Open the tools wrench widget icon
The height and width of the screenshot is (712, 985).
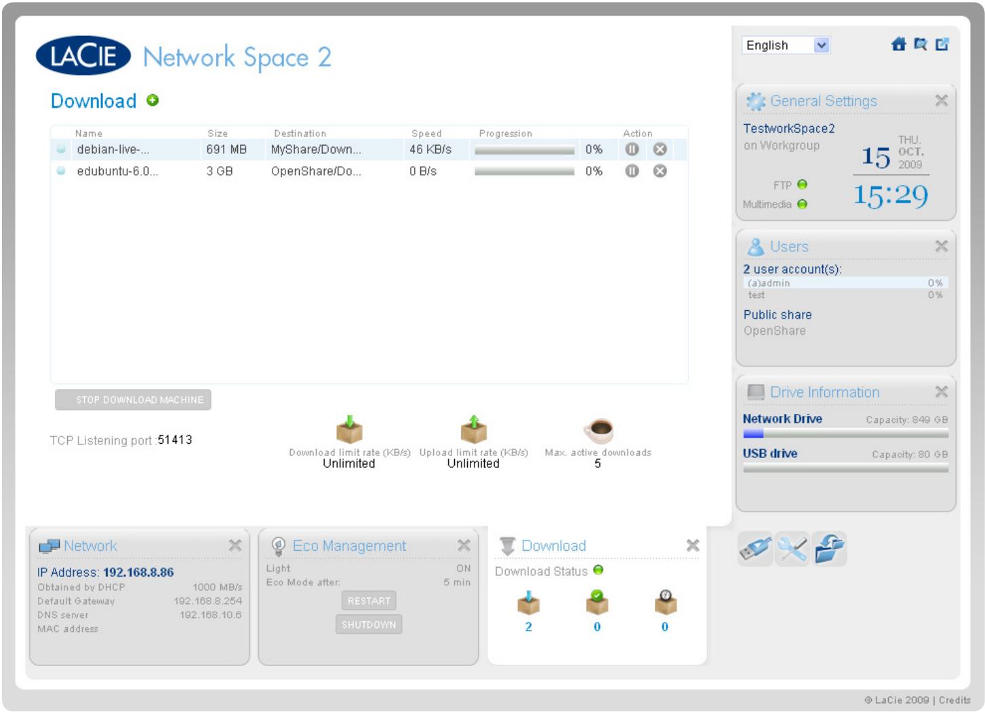(792, 549)
